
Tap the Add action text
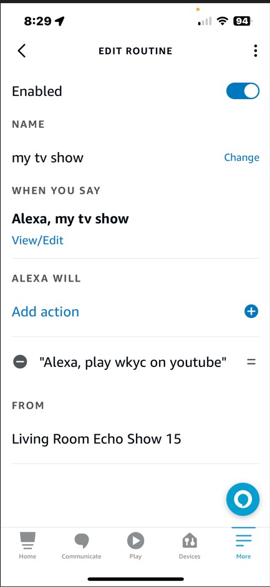46,312
